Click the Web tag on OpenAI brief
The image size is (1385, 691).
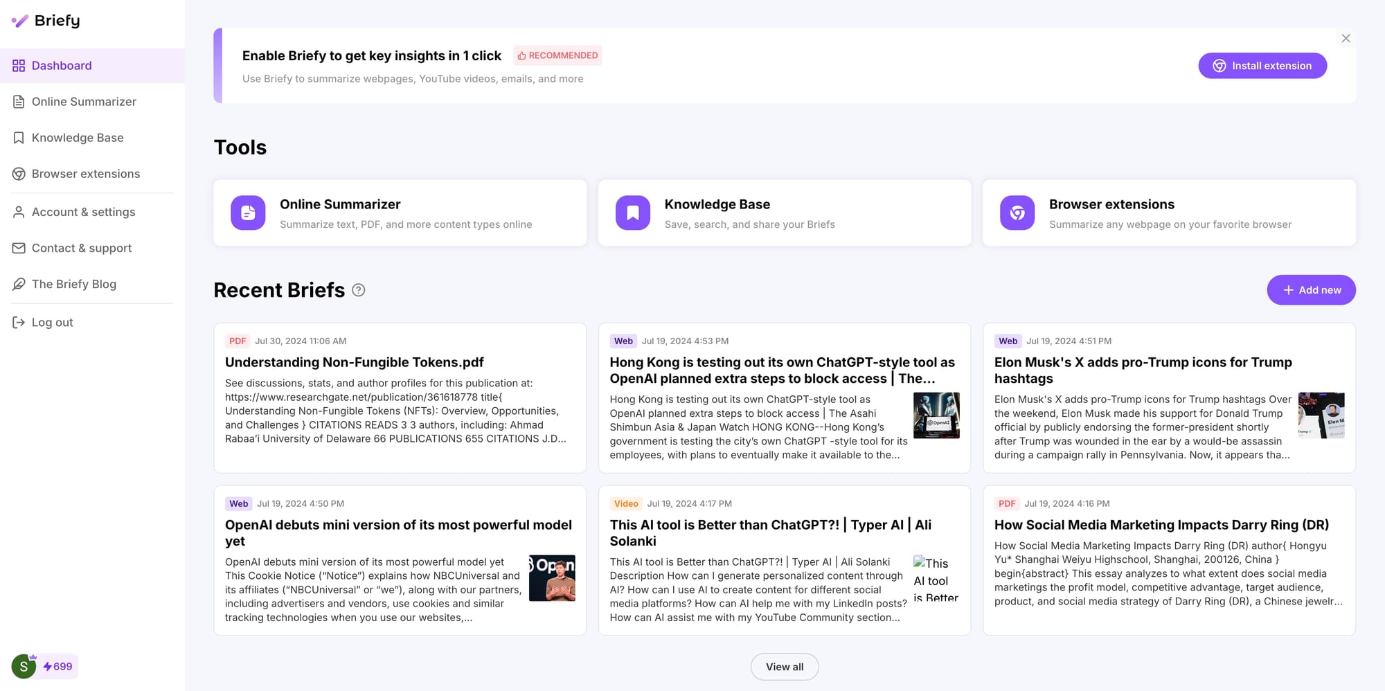pyautogui.click(x=239, y=503)
